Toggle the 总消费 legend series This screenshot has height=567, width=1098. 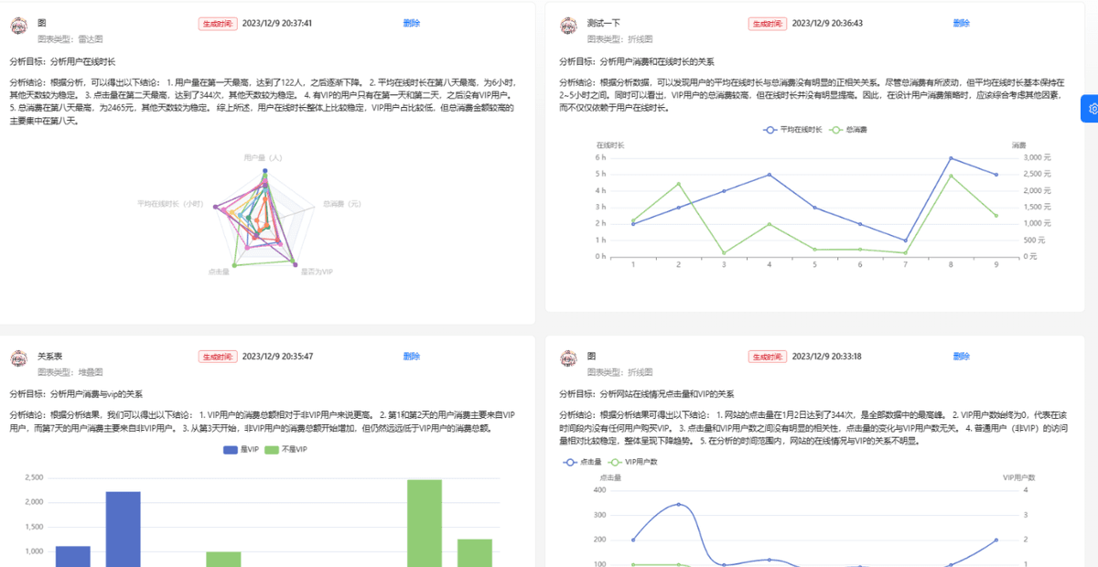coord(848,130)
